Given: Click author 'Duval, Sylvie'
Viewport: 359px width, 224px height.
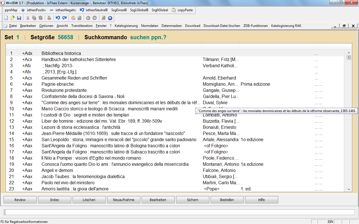Looking at the screenshot, I should pos(215,102).
